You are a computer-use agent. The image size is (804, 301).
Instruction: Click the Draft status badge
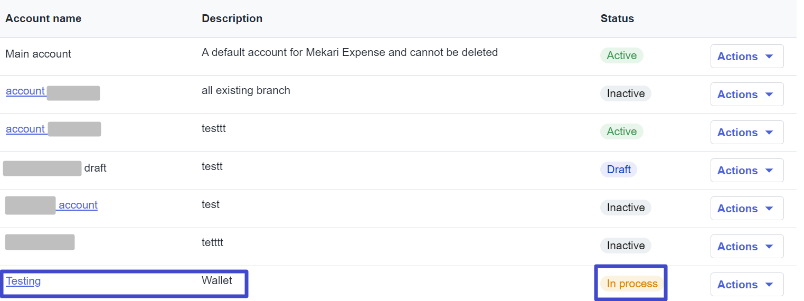(619, 170)
